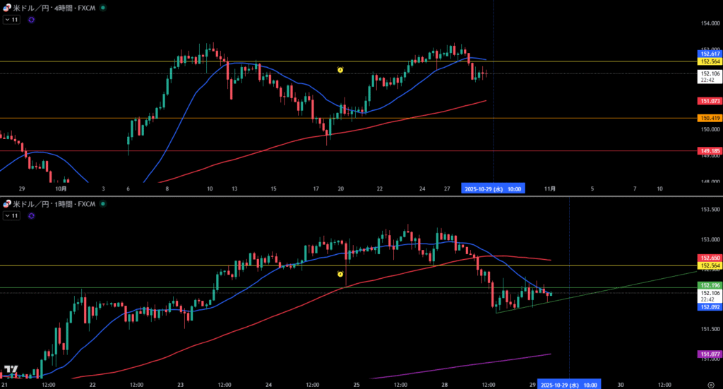Click the TradingView logo in bottom-left corner
Viewport: 723px width, 389px height.
pos(11,370)
